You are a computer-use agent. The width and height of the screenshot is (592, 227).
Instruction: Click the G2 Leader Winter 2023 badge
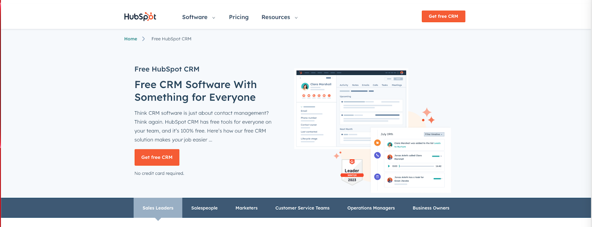(352, 172)
